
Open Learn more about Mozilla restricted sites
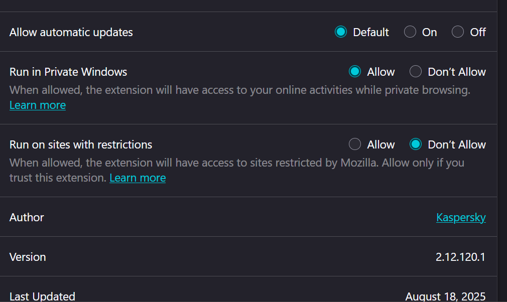[x=138, y=178]
